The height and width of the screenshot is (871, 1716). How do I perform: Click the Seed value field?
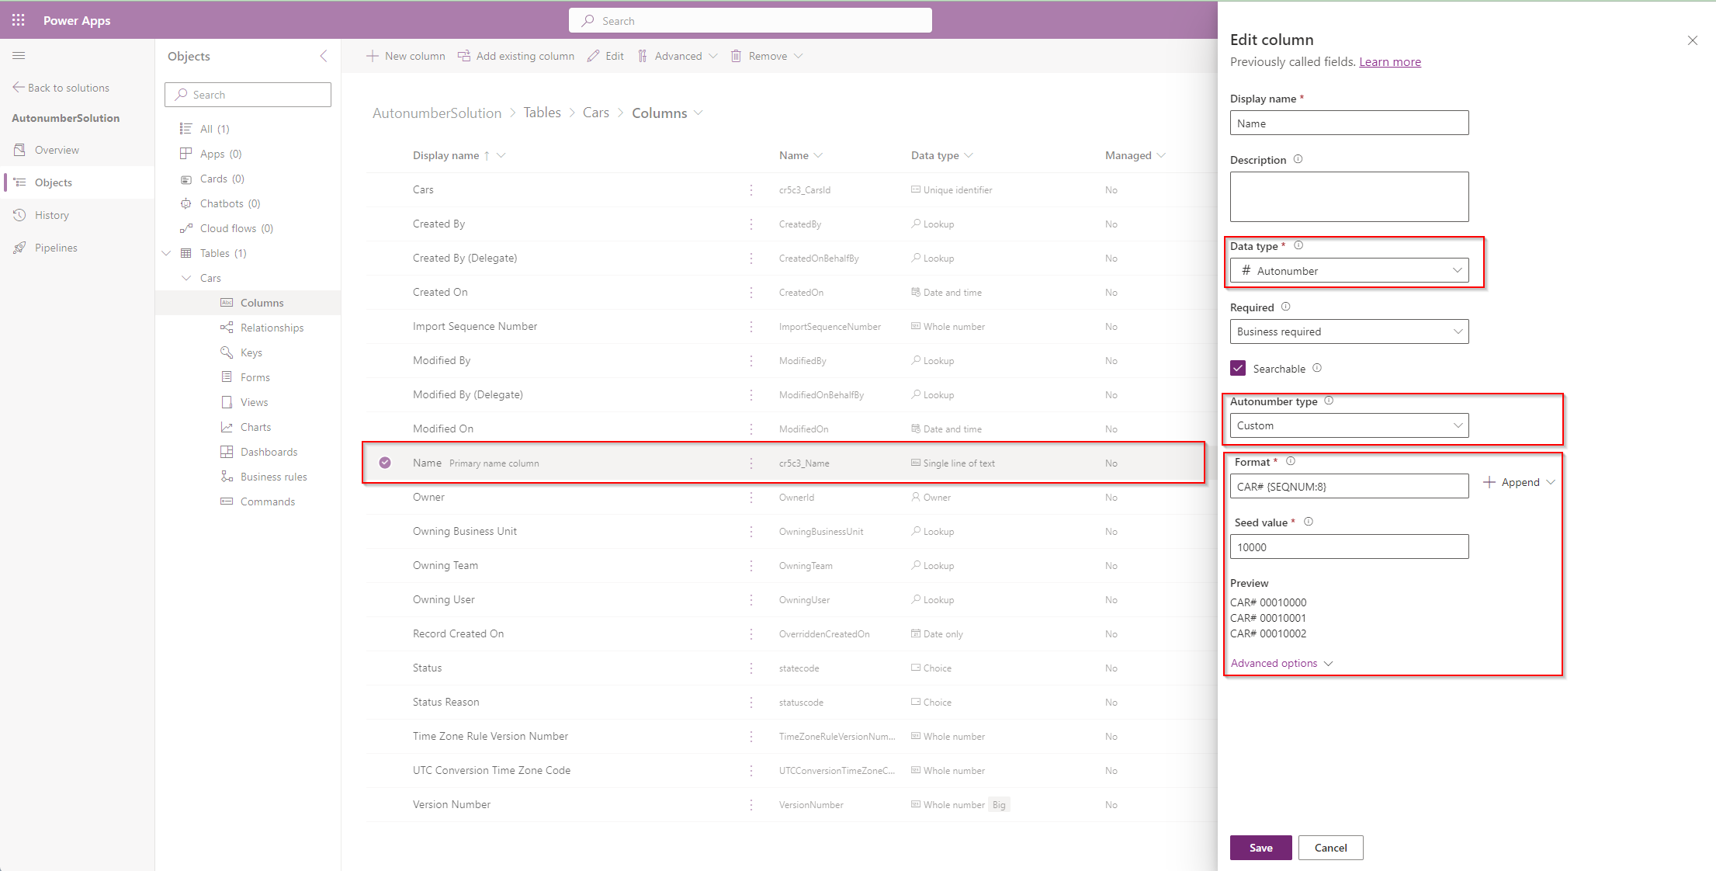point(1349,547)
